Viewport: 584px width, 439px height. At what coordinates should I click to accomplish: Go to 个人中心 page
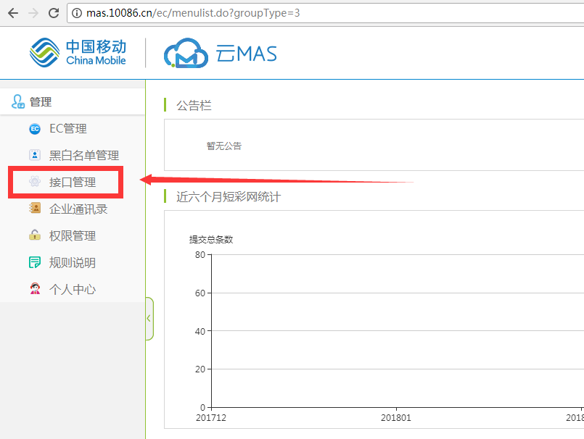tap(72, 290)
